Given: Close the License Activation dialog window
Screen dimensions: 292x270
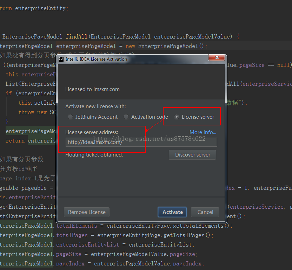Looking at the screenshot, I should point(217,57).
